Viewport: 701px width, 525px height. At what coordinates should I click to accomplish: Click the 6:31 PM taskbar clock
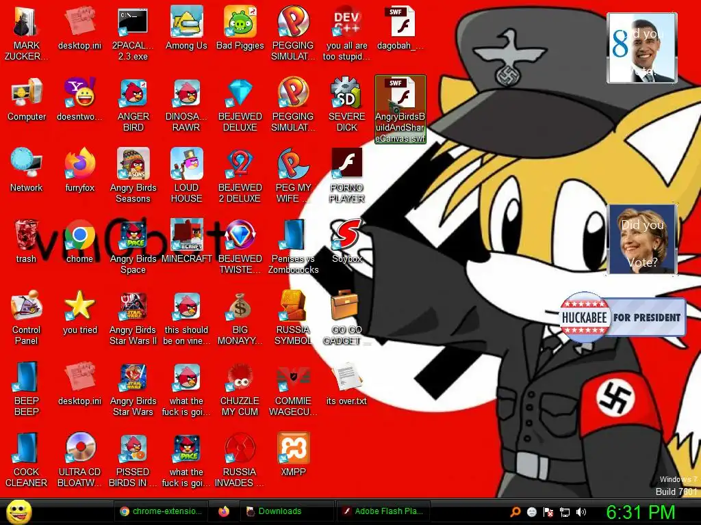(641, 512)
